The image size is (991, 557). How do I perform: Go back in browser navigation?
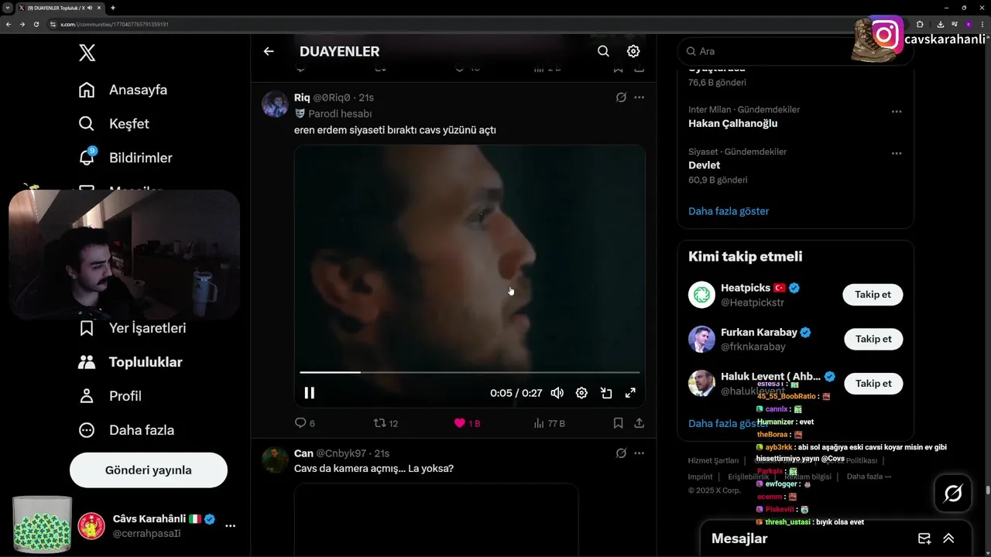pyautogui.click(x=8, y=24)
